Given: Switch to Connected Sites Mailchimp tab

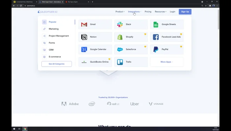Looking at the screenshot, I should [24, 2].
